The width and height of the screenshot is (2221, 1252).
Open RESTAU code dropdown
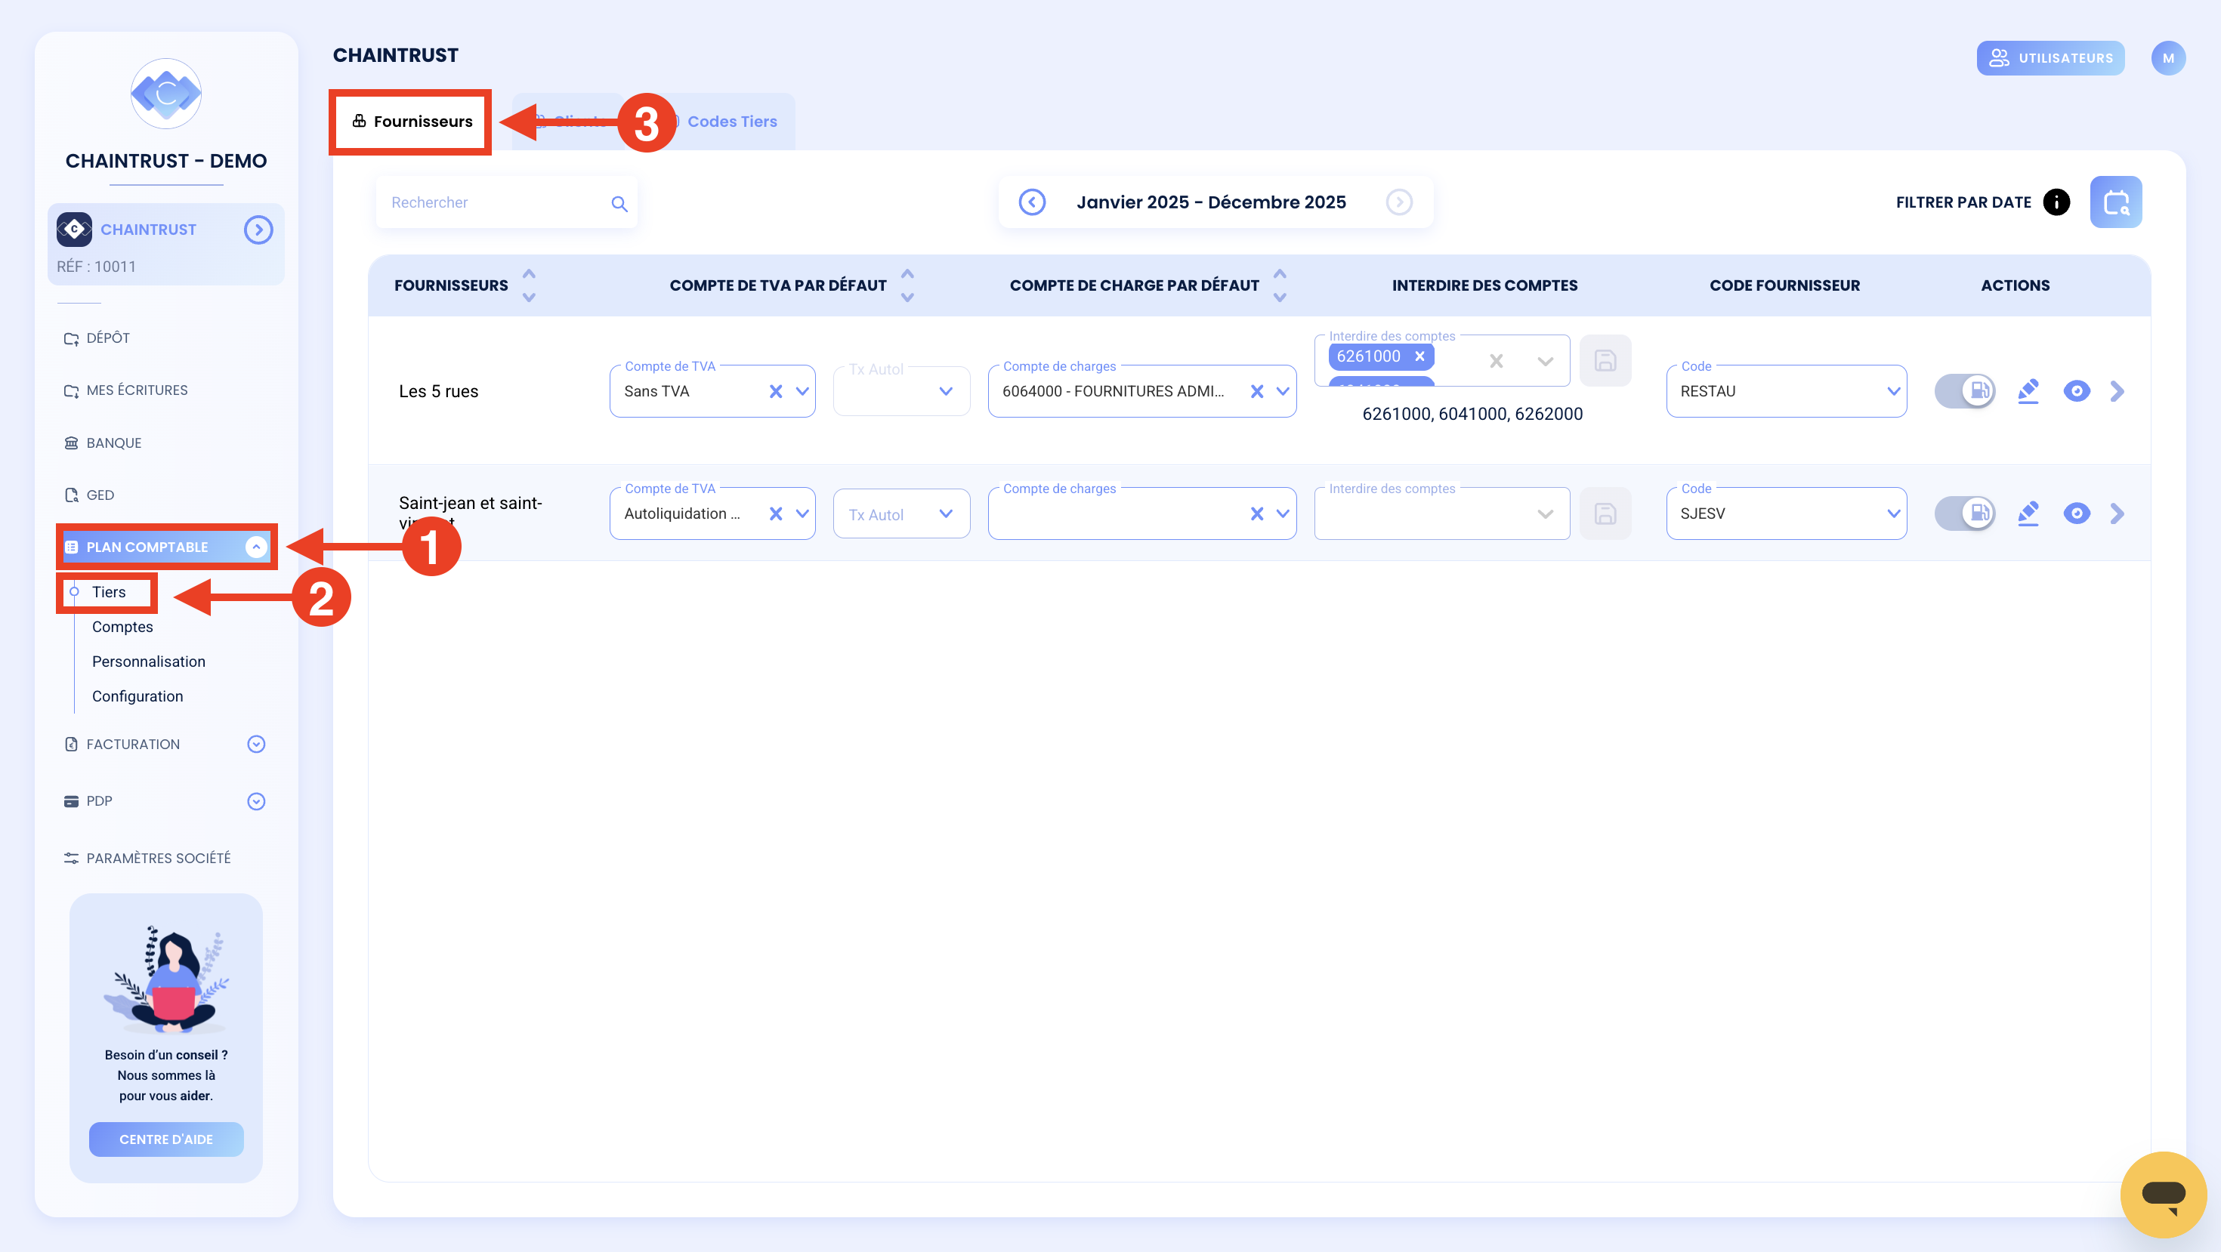(x=1892, y=391)
